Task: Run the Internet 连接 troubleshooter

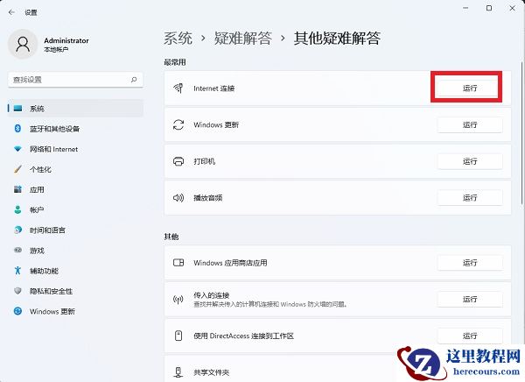Action: [470, 88]
